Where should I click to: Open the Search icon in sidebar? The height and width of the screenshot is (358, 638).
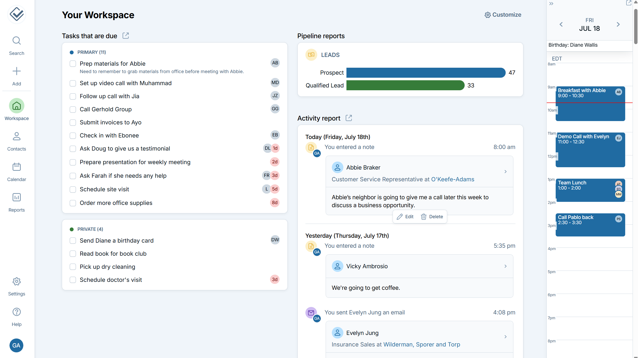coord(16,41)
